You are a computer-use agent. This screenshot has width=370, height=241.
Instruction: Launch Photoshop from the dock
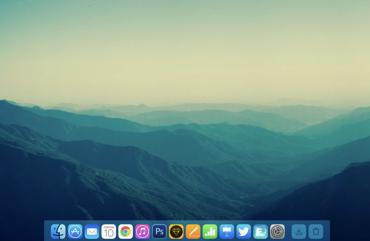(x=159, y=231)
